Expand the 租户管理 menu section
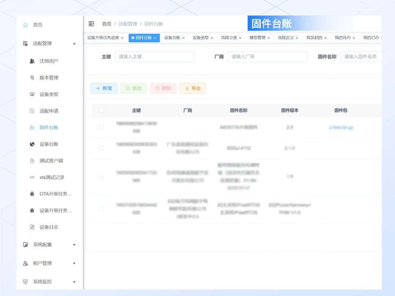Image resolution: width=395 pixels, height=296 pixels. click(x=74, y=263)
